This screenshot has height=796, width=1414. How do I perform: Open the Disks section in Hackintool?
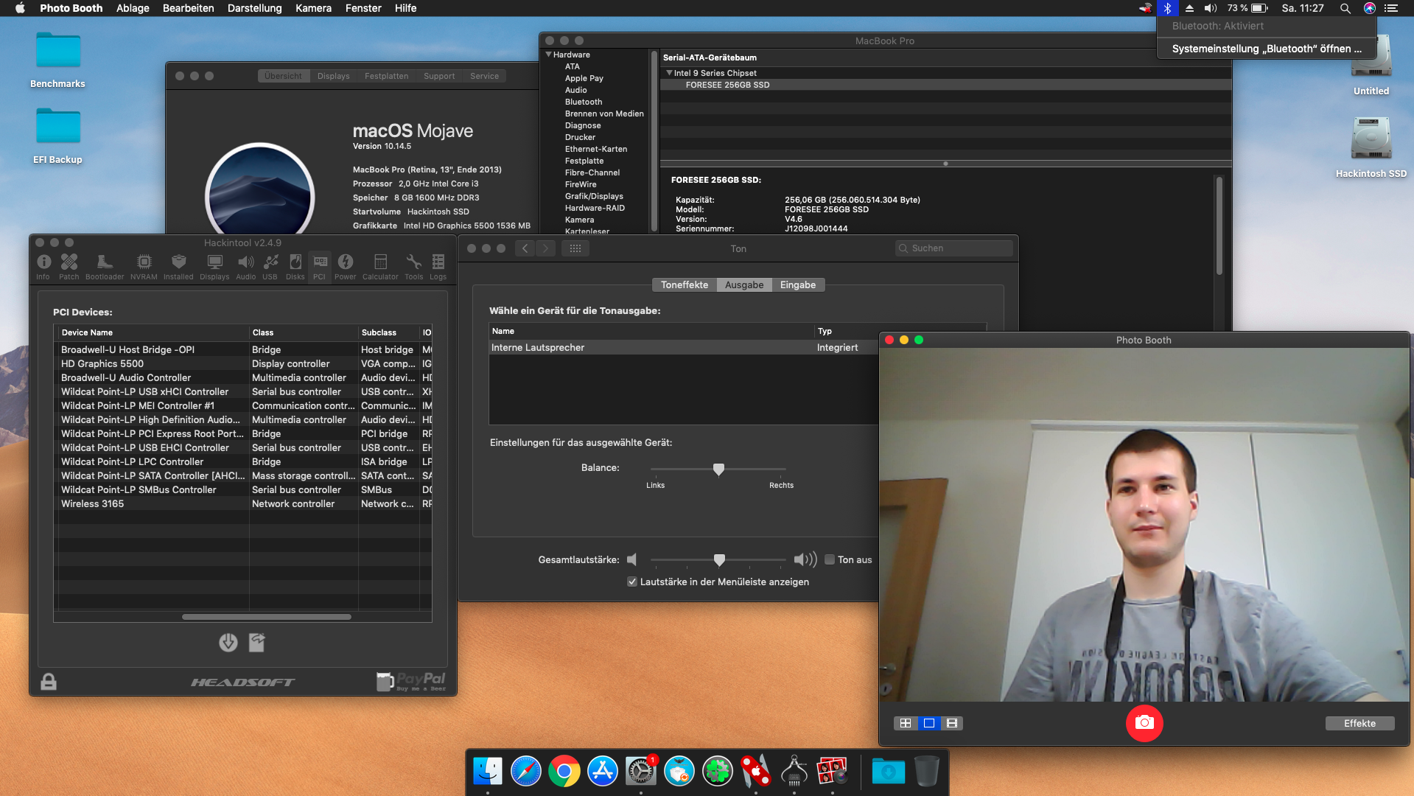(295, 266)
